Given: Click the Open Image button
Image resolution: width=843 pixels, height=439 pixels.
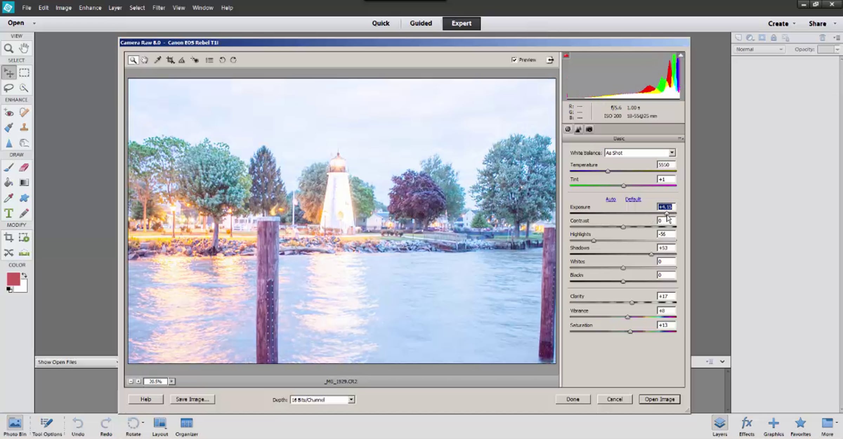Looking at the screenshot, I should click(659, 399).
